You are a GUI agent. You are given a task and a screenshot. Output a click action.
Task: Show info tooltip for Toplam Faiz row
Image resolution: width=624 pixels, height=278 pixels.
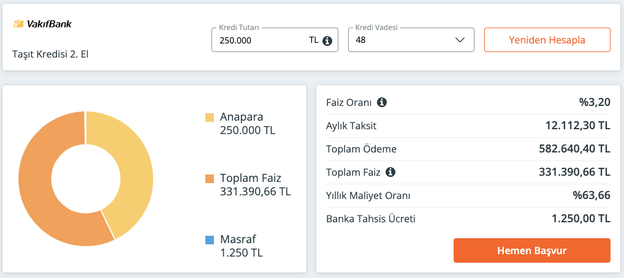coord(391,172)
